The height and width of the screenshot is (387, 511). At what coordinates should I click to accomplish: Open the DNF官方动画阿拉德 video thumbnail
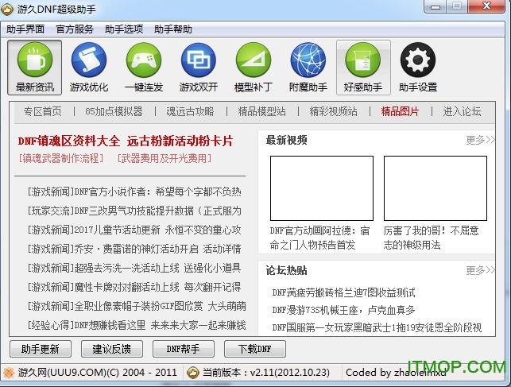(322, 188)
